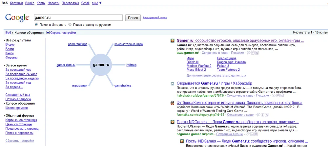The width and height of the screenshot is (328, 147).
Task: Collapse options via "Скрыть настройки"
Action: click(63, 33)
